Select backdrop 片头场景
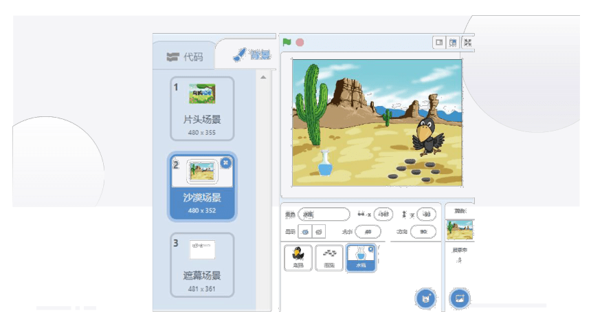Viewport: 591px width, 333px height. [x=202, y=109]
